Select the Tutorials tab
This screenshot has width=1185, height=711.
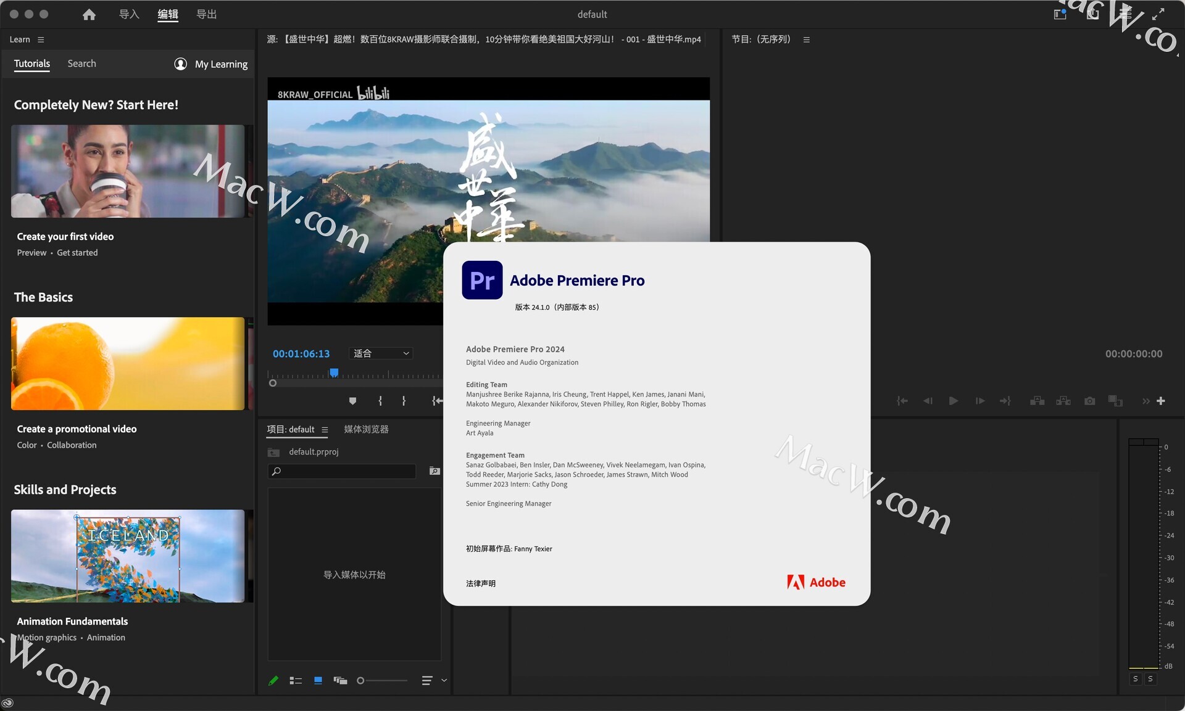tap(32, 64)
